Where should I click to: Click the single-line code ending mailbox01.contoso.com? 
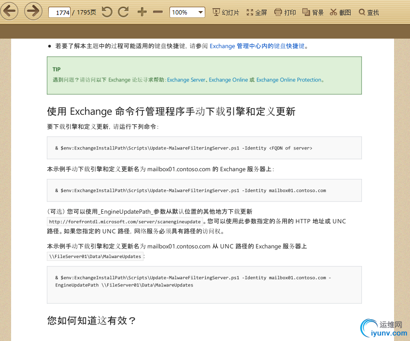tap(191, 191)
